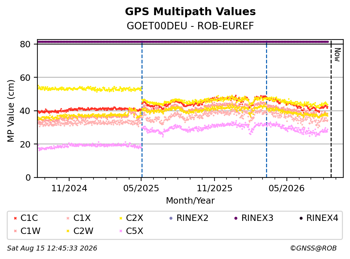Viewport: 350px width, 259px height.
Task: Click the purple RINEX3 legend dot
Action: tap(236, 218)
